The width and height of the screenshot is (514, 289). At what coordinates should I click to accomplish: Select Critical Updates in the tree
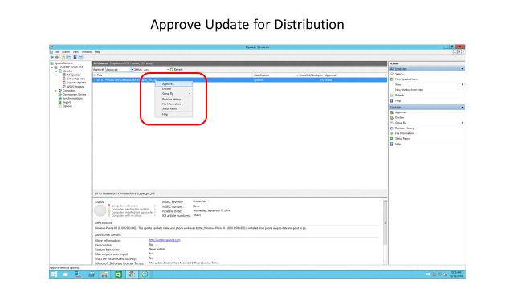75,79
